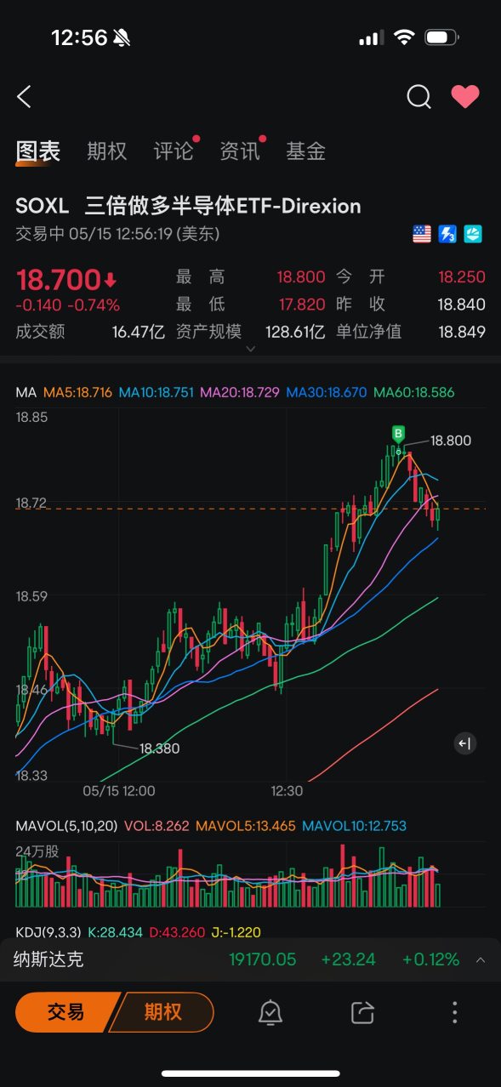Select the MA60:18.586 value
Viewport: 501px width, 1087px height.
tap(414, 393)
